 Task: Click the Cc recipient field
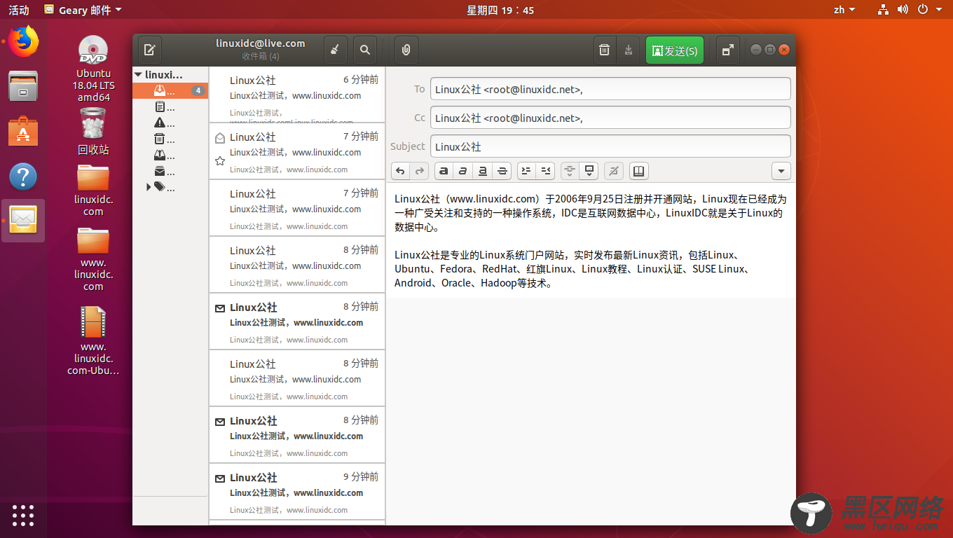click(610, 118)
